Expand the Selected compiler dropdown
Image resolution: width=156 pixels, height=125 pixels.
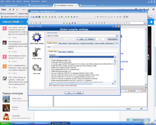click(x=117, y=36)
